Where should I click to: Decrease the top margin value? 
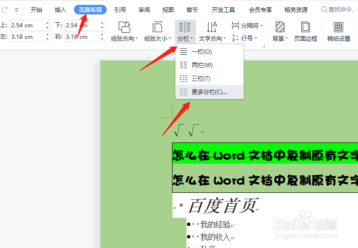click(47, 27)
